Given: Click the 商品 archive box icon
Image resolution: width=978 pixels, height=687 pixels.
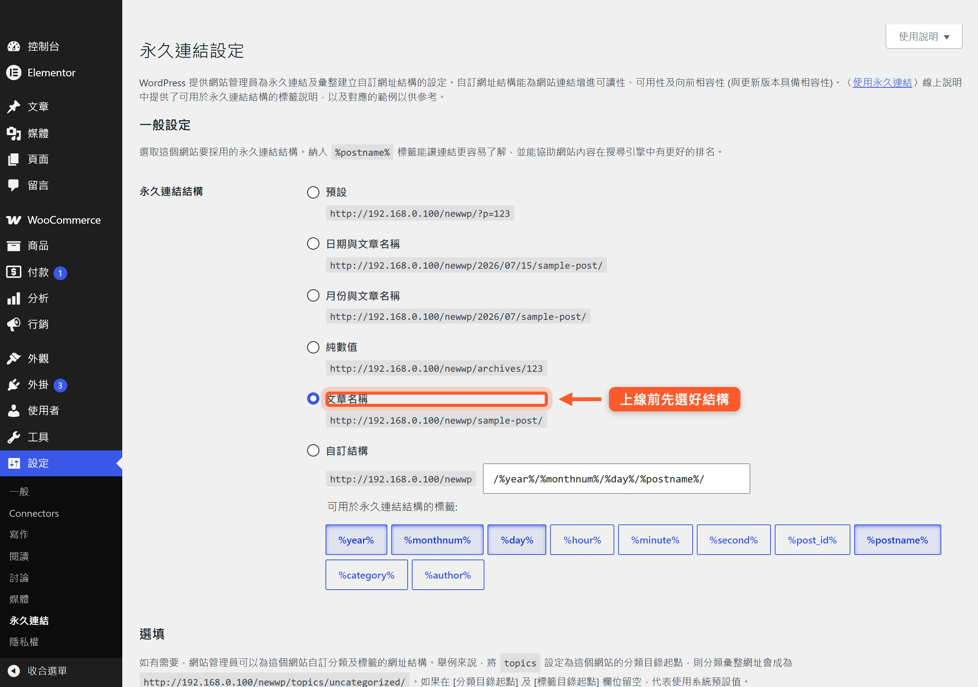Looking at the screenshot, I should pyautogui.click(x=14, y=245).
